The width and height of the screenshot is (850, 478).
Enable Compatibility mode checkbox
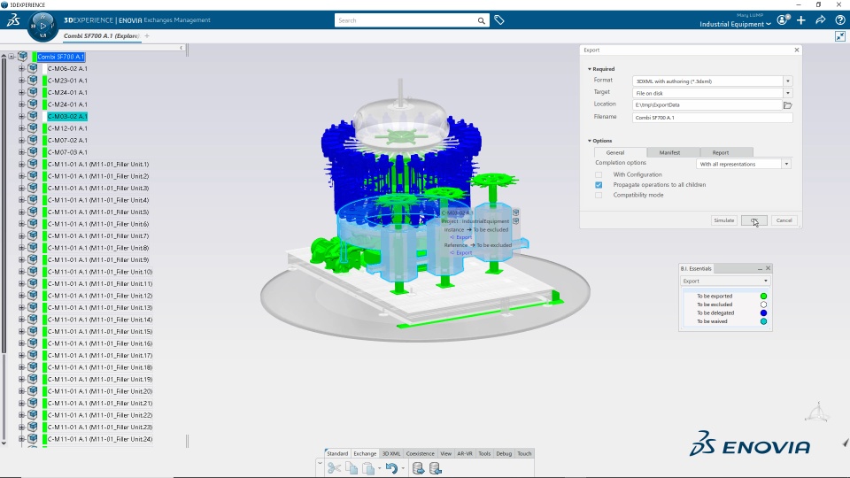[x=599, y=195]
